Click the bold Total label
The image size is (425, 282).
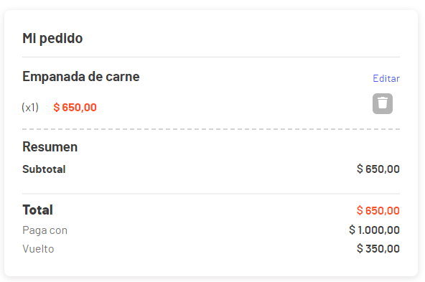37,210
